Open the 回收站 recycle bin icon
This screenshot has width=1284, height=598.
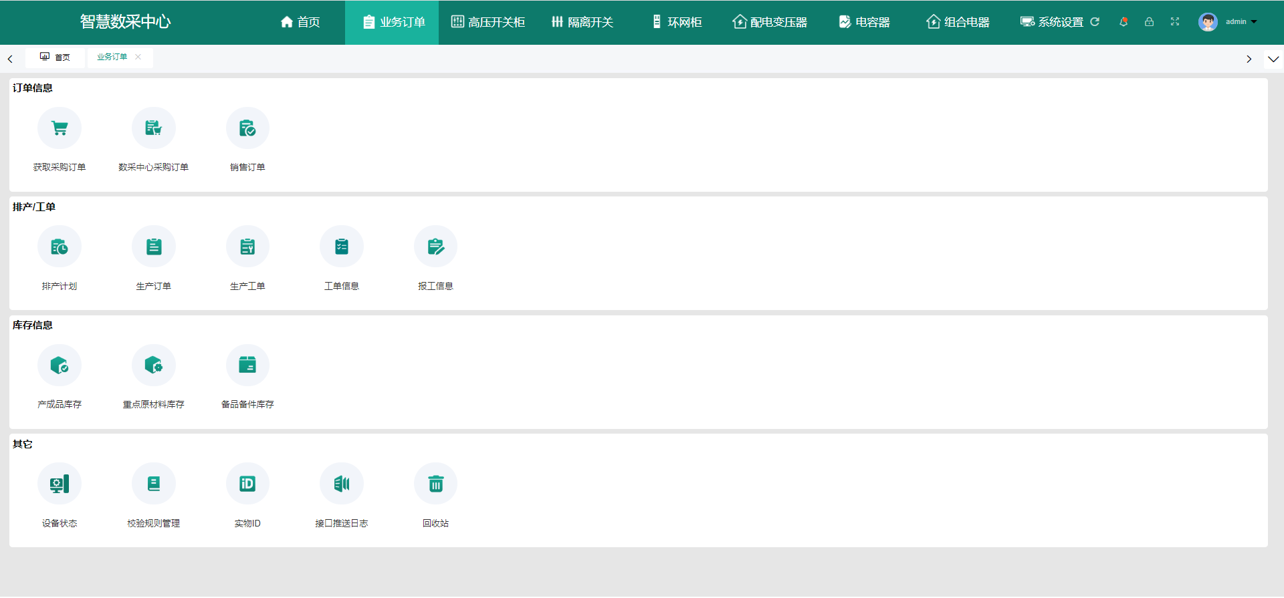tap(435, 484)
